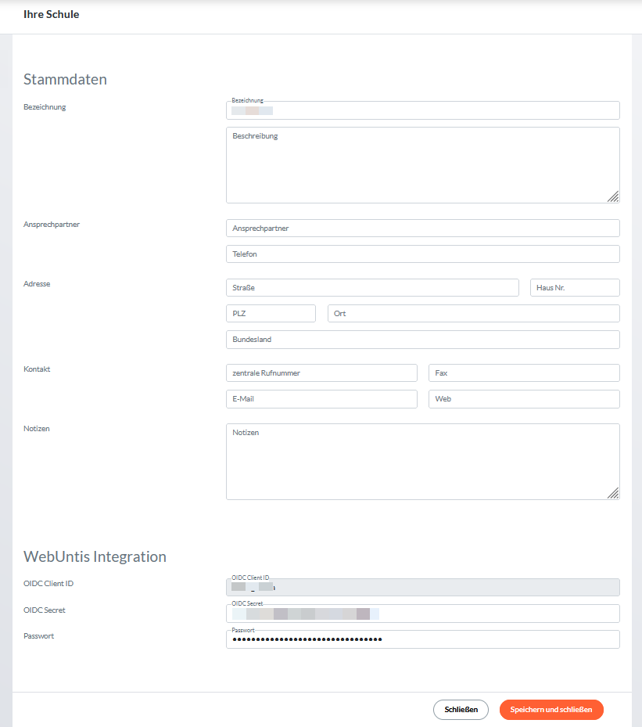Click the Bezeichnung row label on the left

45,107
